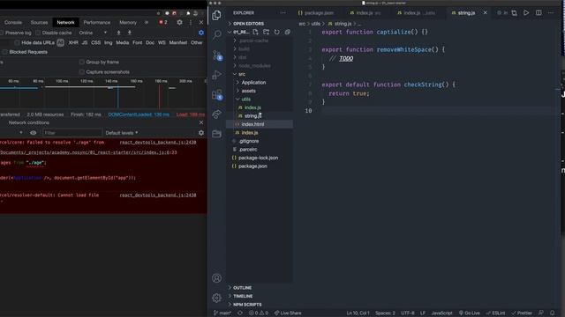Screen dimensions: 565x317
Task: Toggle the live expression eye icon
Action: pyautogui.click(x=34, y=133)
